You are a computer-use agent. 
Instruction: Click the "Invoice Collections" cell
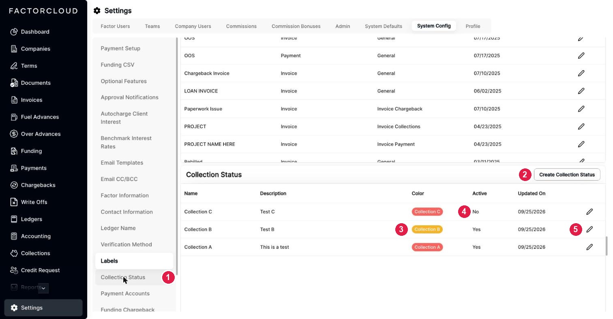tap(399, 127)
